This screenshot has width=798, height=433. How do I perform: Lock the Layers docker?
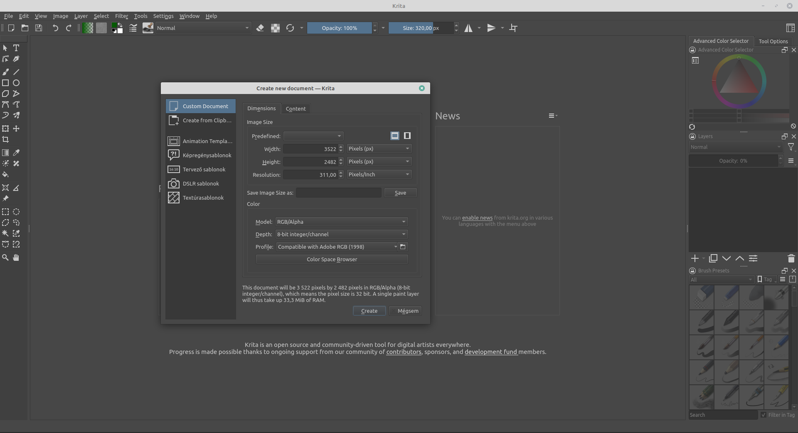(x=692, y=136)
